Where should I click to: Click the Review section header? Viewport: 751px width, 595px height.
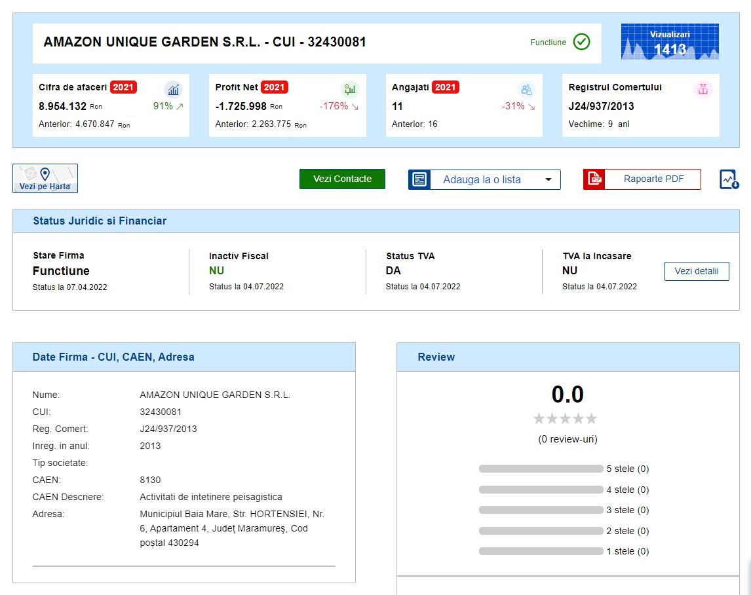(x=436, y=357)
